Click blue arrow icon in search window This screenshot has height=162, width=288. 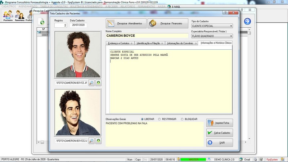(x=247, y=21)
